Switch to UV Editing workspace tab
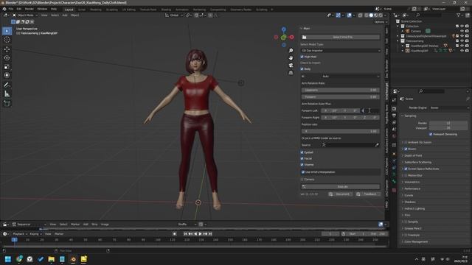Screen dimensions: 472x265 click(x=129, y=10)
